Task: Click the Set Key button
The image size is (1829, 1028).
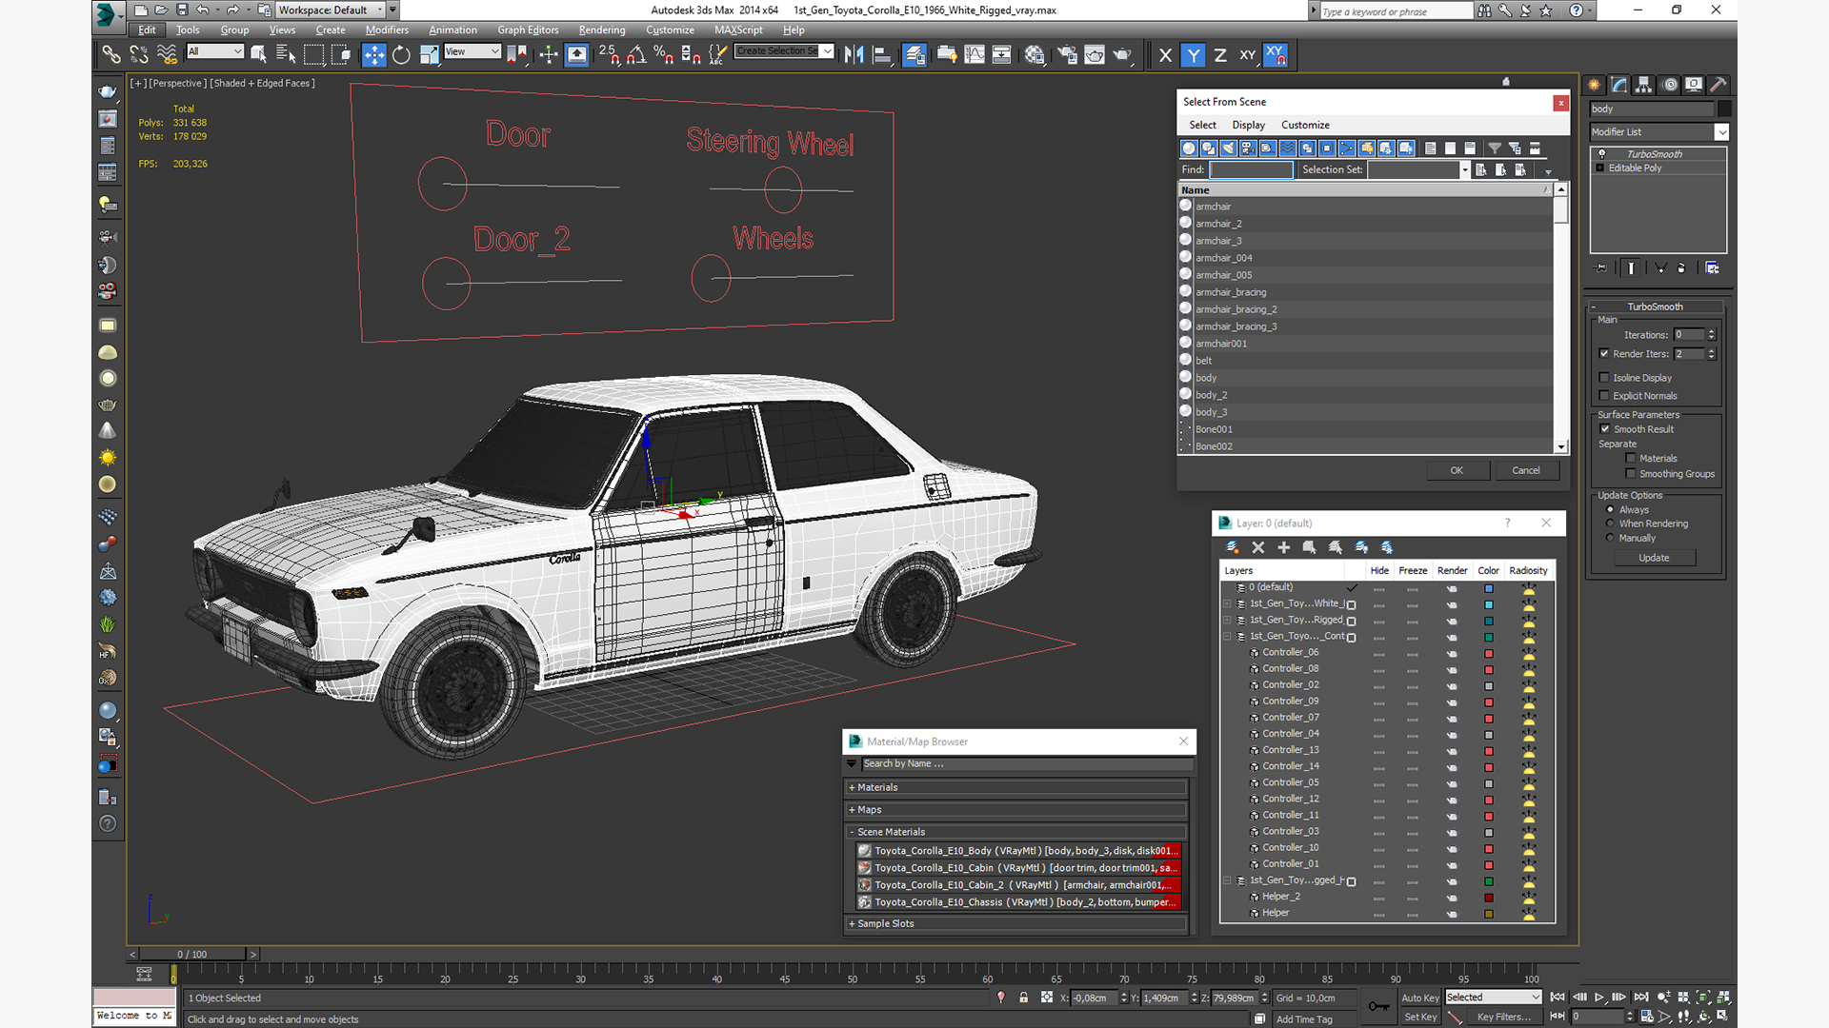Action: click(1420, 1017)
